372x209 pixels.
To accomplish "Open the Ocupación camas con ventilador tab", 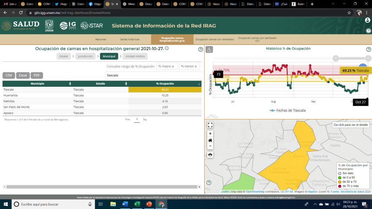I will (x=215, y=39).
